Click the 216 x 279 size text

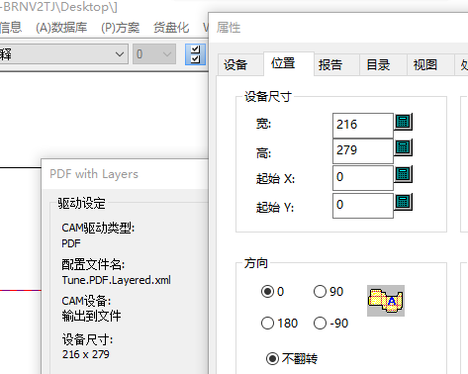click(x=86, y=354)
